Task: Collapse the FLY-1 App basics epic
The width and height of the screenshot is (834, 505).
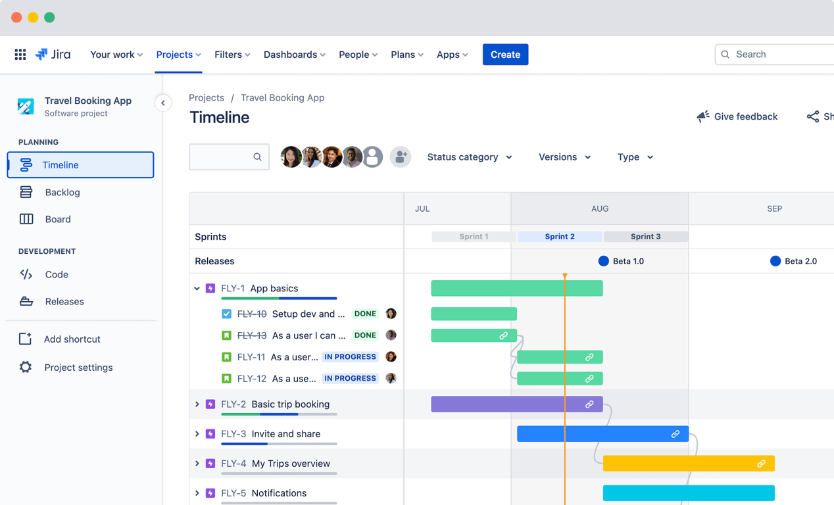Action: [197, 288]
